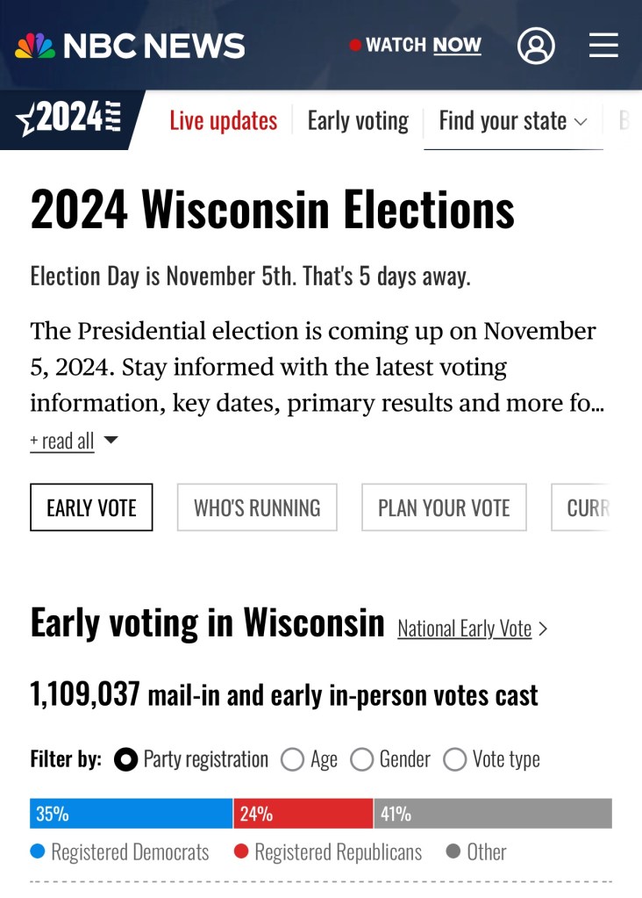
Task: Follow the National Early Vote link
Action: point(464,629)
